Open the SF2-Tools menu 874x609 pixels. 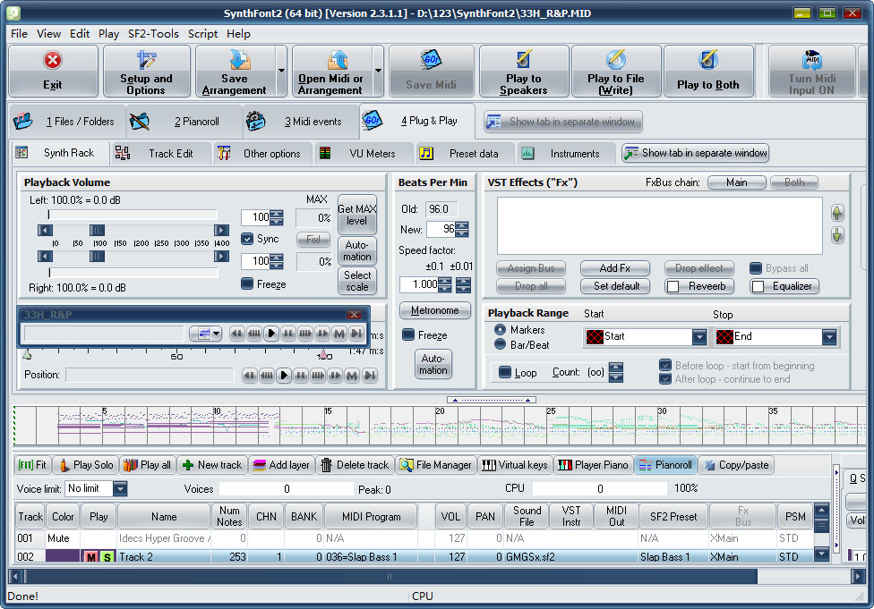click(x=153, y=33)
